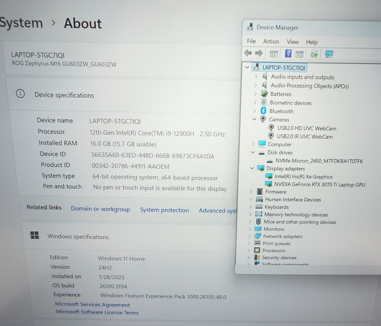Viewport: 381px width, 326px height.
Task: Click the Action Pane toolbar icon
Action: (299, 54)
